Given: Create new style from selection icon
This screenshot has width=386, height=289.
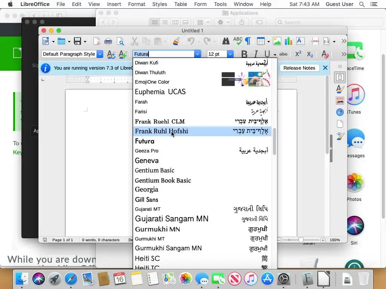Looking at the screenshot, I should click(123, 54).
